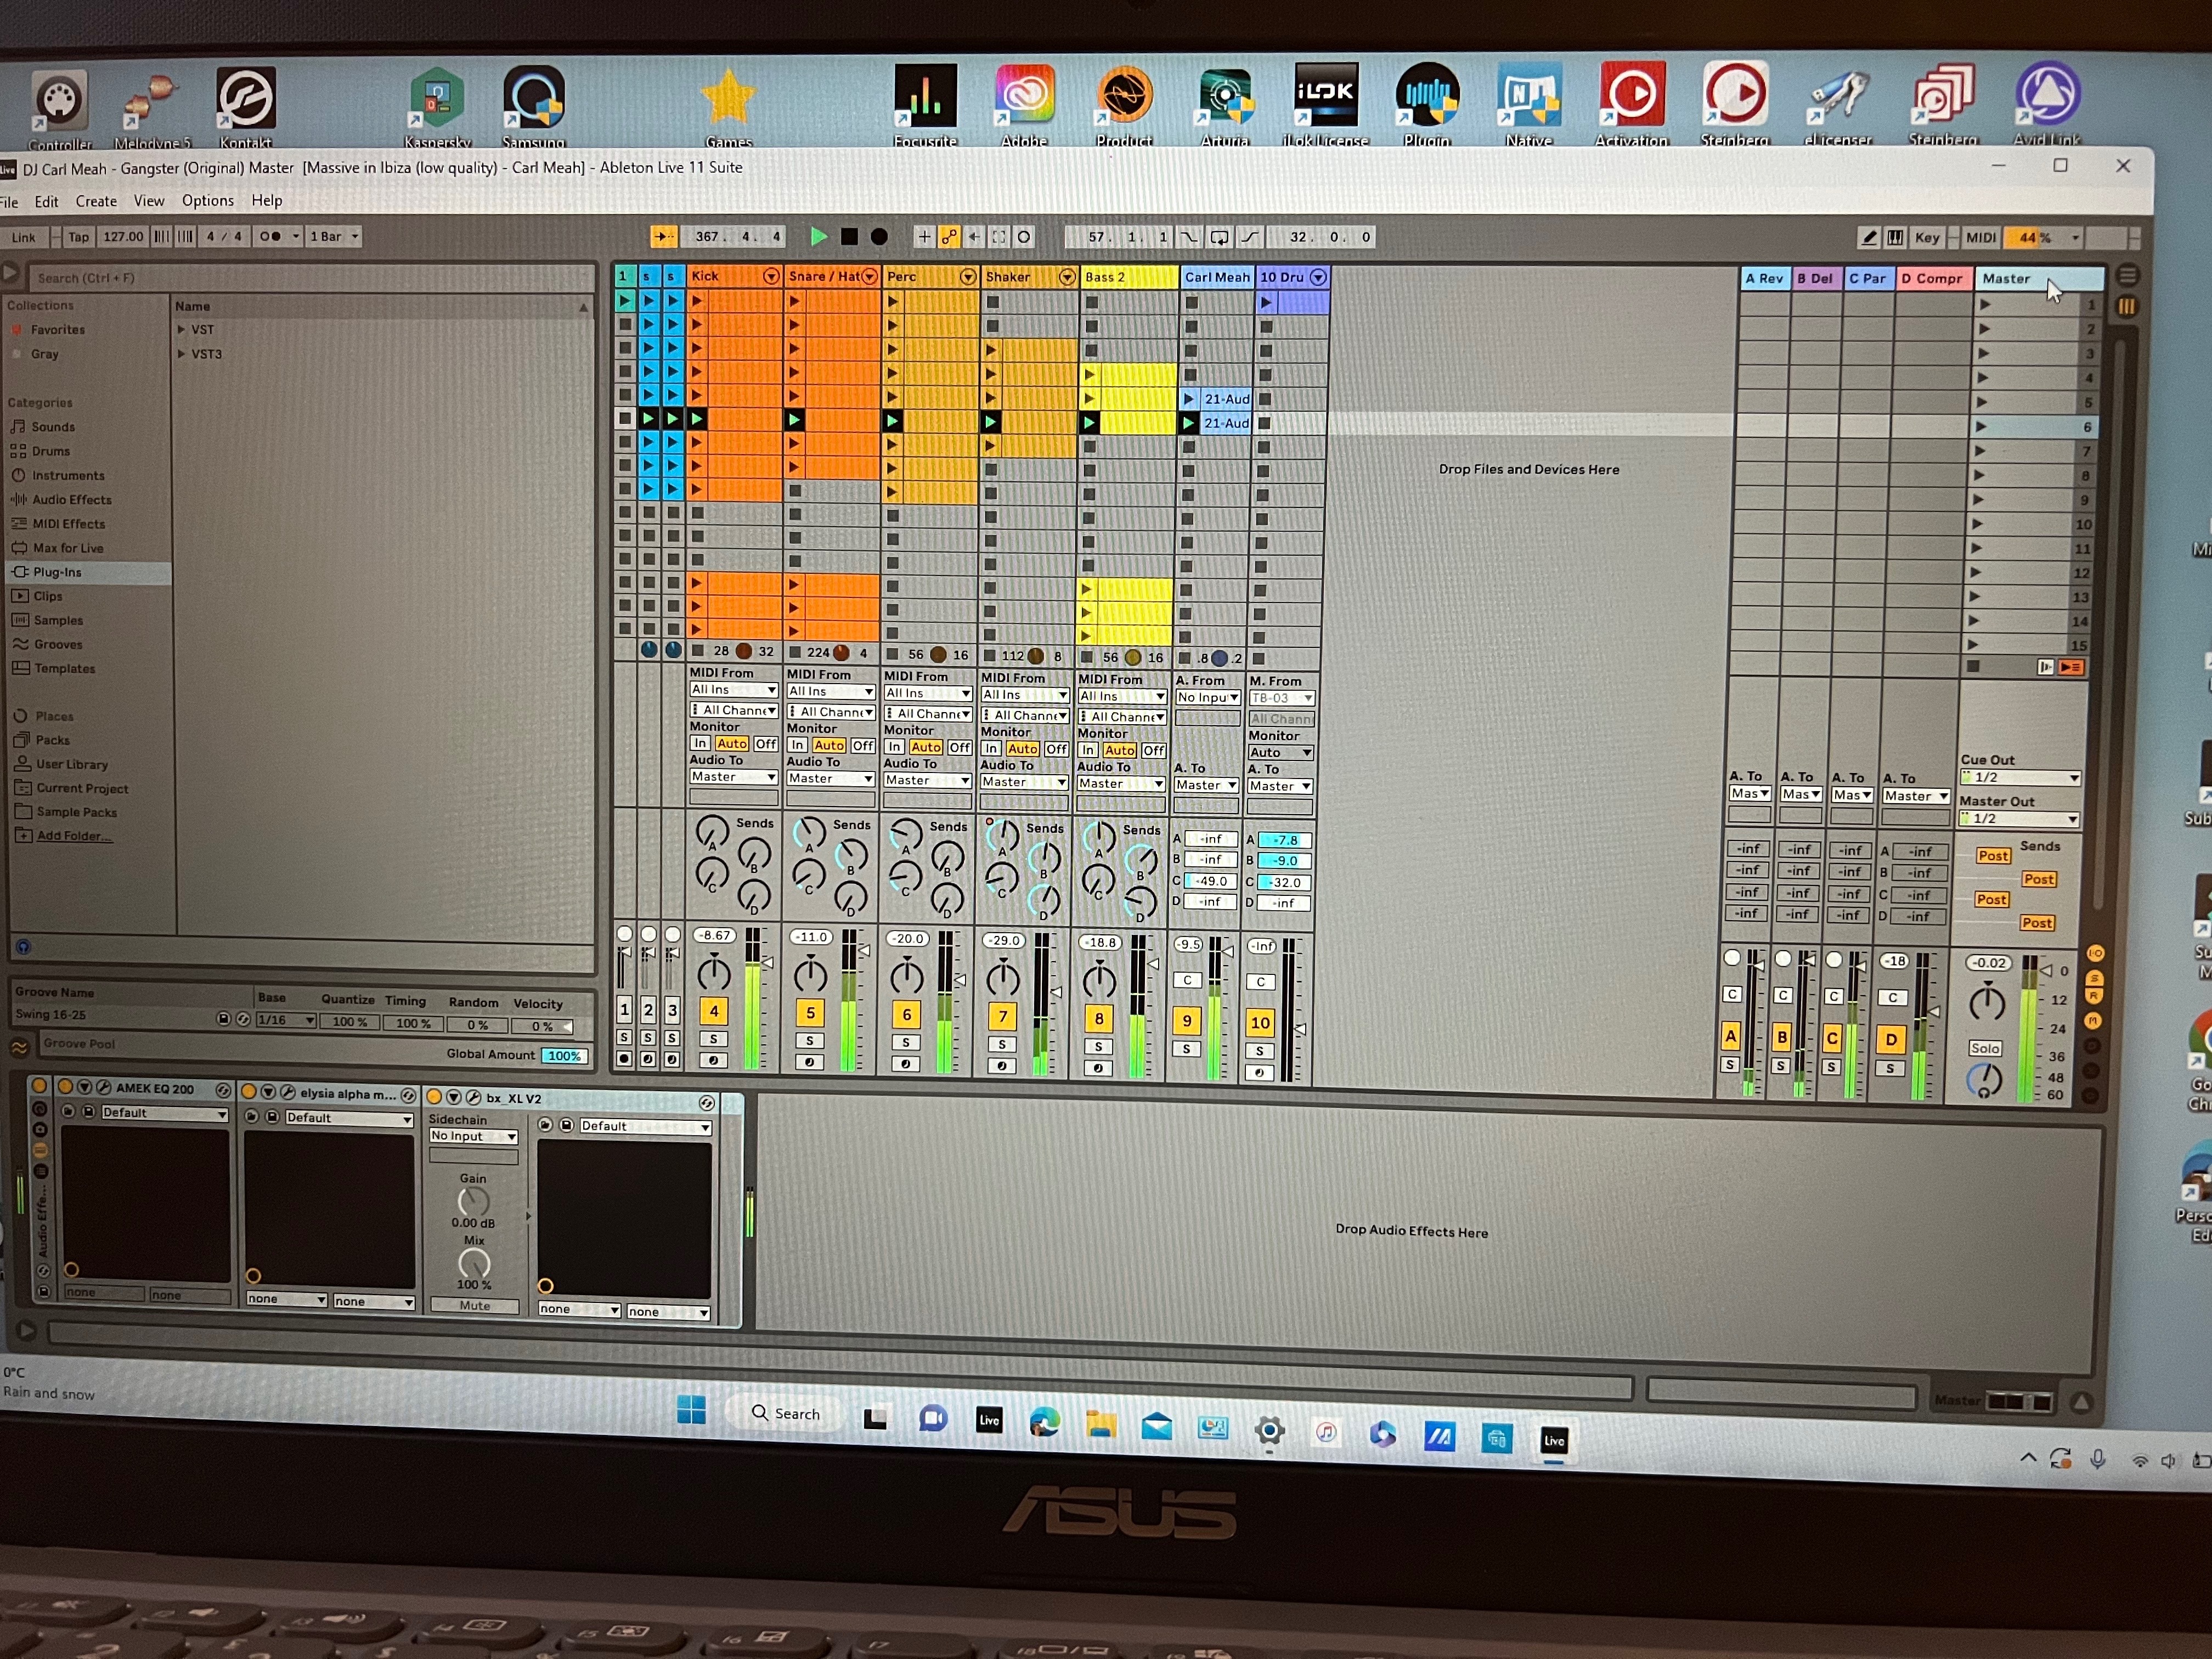The height and width of the screenshot is (1659, 2212).
Task: Toggle the I/O section show button
Action: (2095, 953)
